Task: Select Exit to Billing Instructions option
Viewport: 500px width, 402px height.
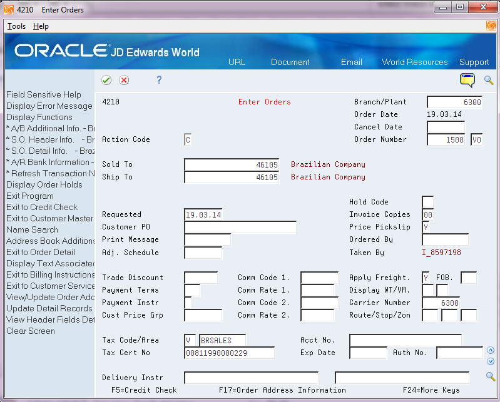Action: [x=51, y=274]
